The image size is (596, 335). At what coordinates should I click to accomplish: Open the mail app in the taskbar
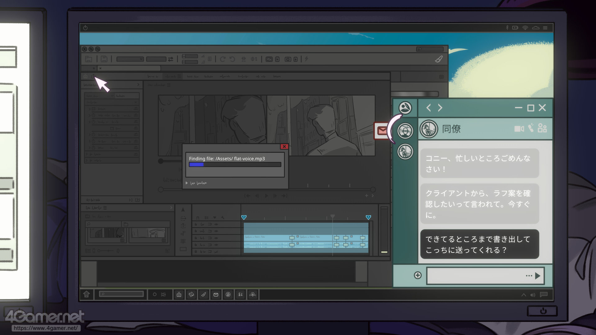coord(216,294)
